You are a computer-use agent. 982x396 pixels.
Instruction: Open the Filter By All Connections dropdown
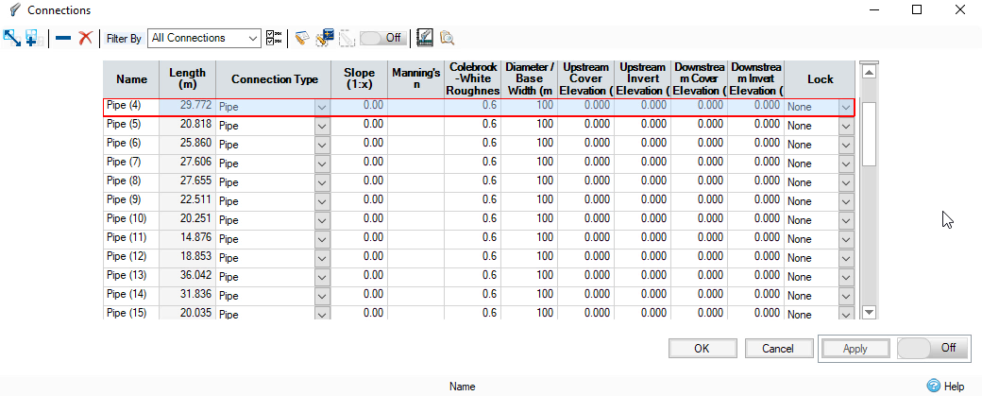point(204,38)
